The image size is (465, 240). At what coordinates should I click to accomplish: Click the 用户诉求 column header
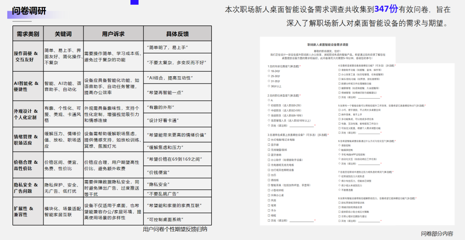click(x=113, y=34)
